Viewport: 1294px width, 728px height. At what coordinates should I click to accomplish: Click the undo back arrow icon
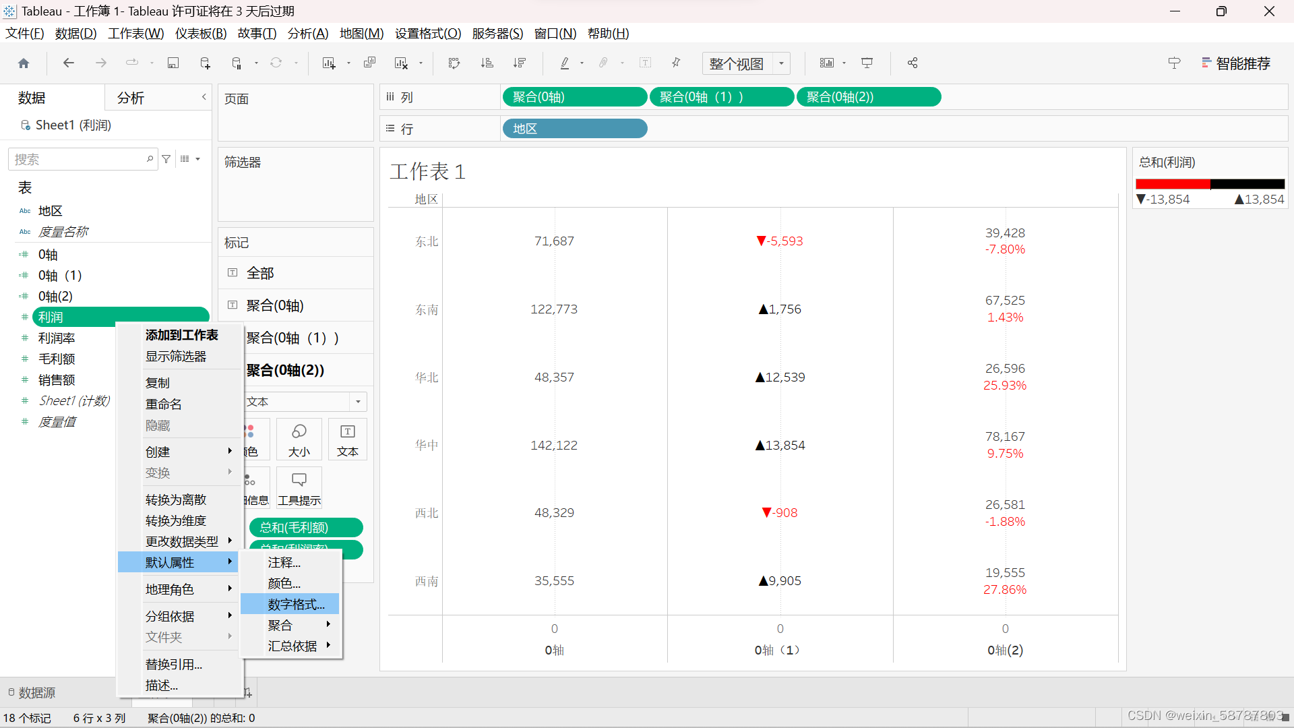pyautogui.click(x=68, y=63)
